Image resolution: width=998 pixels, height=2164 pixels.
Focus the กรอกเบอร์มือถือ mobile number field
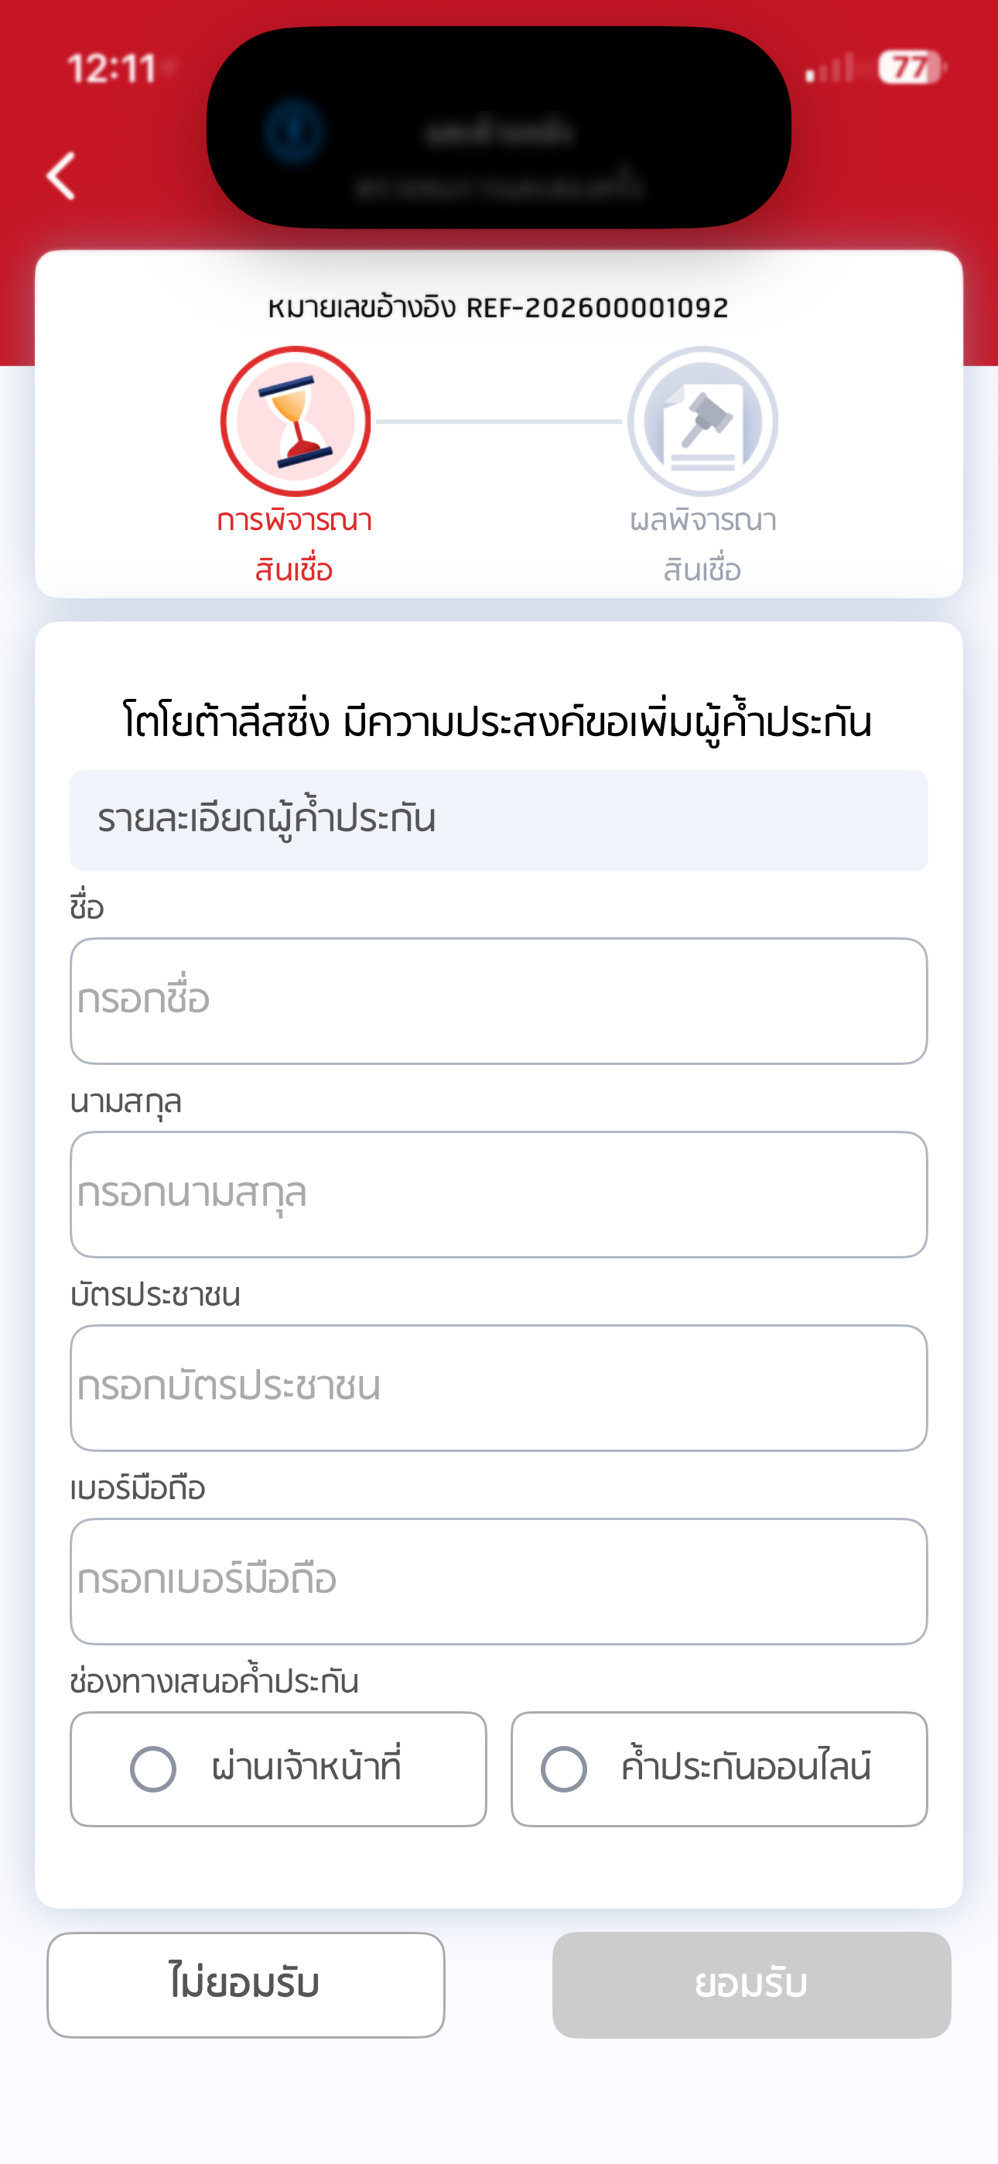[x=498, y=1580]
